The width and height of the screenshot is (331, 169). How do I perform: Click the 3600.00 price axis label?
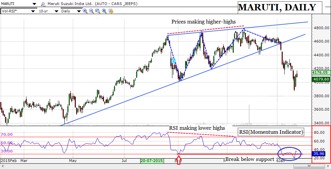click(321, 110)
